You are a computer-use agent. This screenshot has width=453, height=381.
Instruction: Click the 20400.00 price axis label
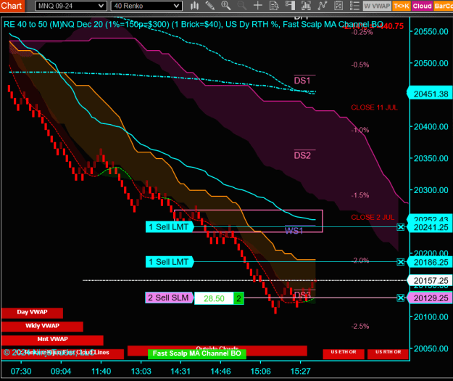pos(431,127)
